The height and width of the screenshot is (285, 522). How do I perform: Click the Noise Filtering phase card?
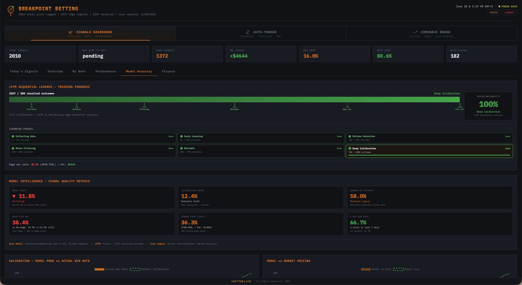(x=93, y=151)
